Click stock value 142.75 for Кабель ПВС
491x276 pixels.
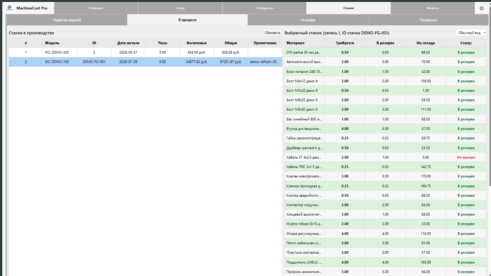point(426,167)
